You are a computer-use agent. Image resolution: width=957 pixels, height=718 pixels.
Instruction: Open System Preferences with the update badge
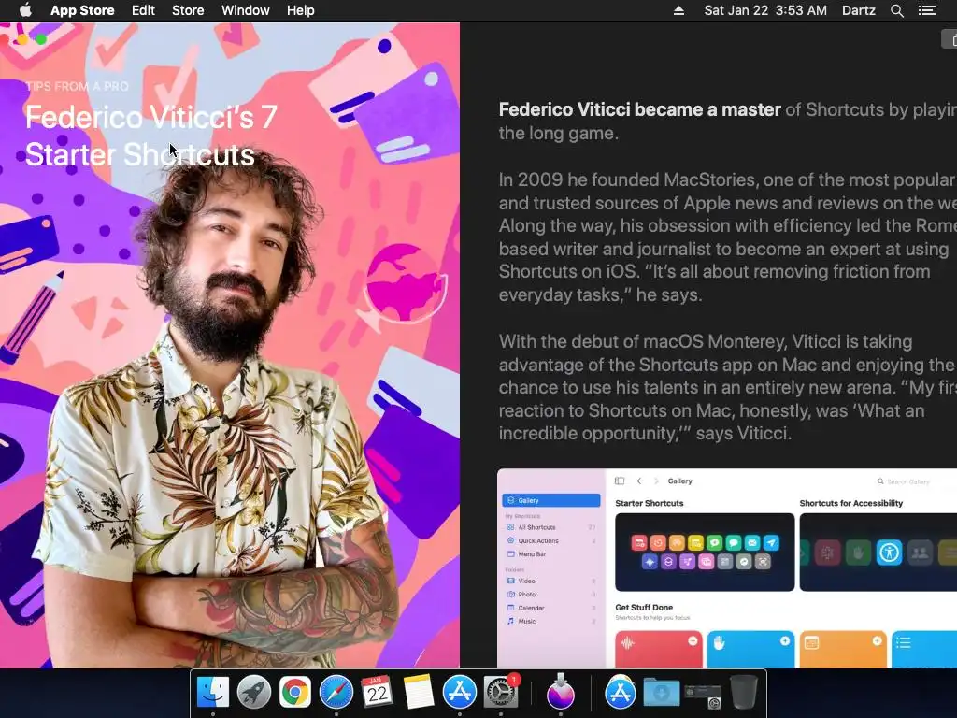point(501,693)
